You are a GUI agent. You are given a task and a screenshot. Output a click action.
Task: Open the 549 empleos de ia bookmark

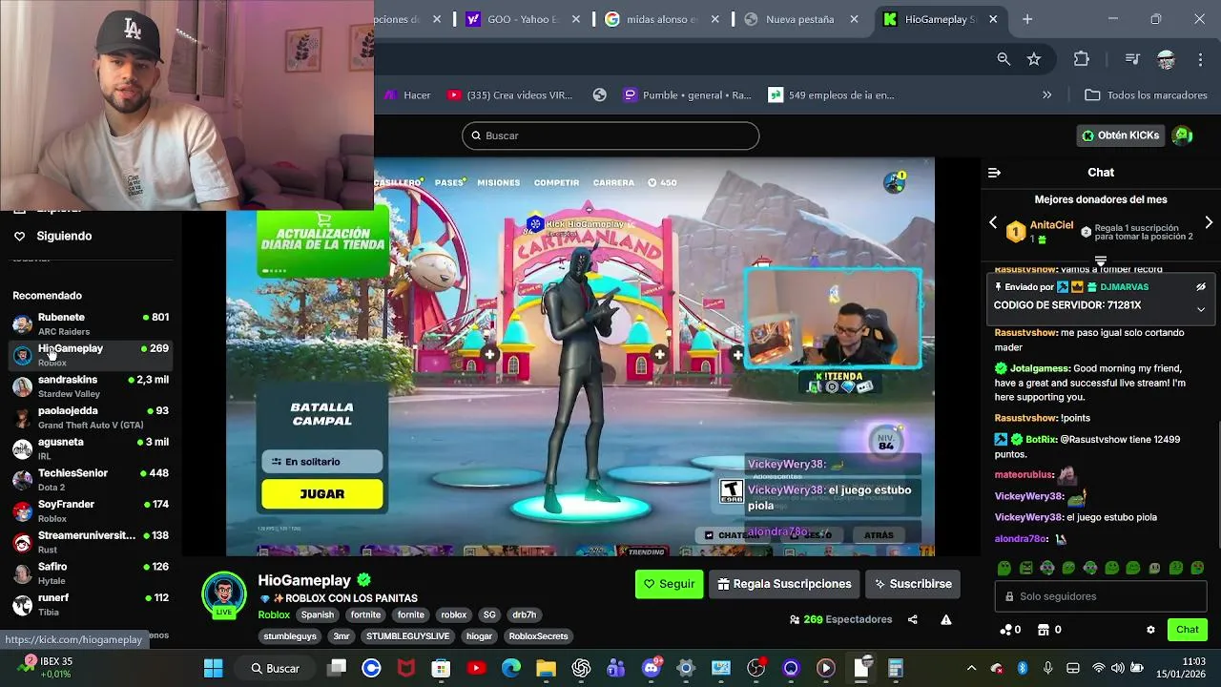tap(832, 95)
